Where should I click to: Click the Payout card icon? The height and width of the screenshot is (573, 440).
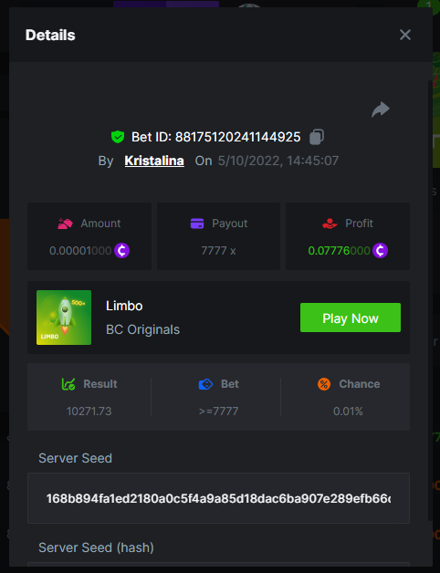197,224
